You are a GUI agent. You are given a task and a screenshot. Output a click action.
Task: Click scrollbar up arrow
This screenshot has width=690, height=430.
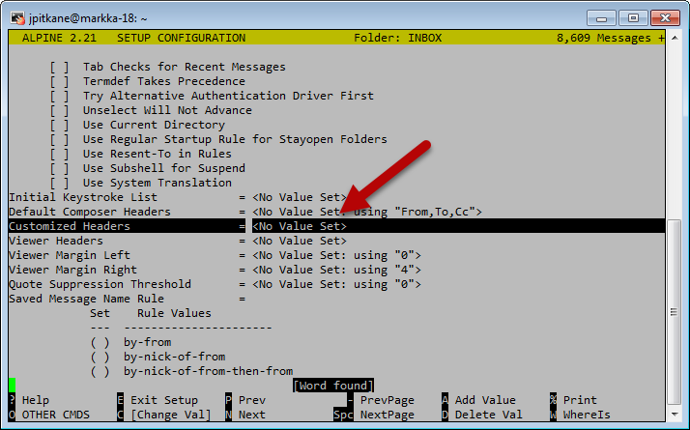tap(675, 38)
